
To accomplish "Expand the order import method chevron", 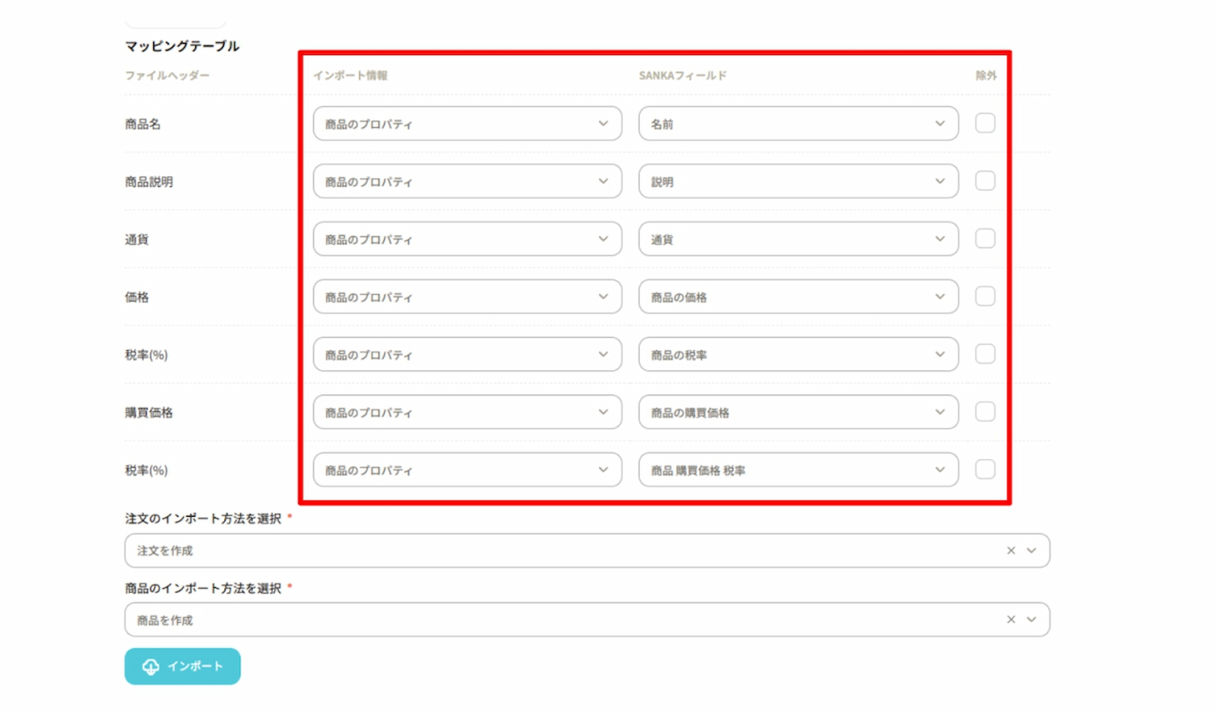I will (1032, 551).
